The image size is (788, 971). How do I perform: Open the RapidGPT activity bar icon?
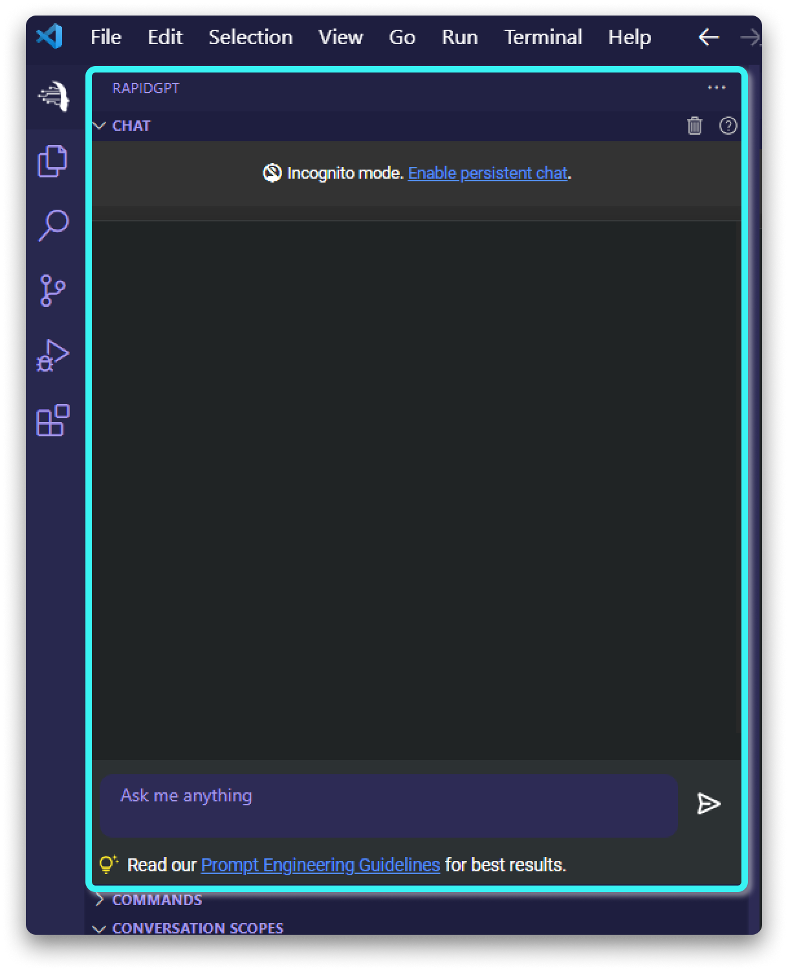[53, 96]
